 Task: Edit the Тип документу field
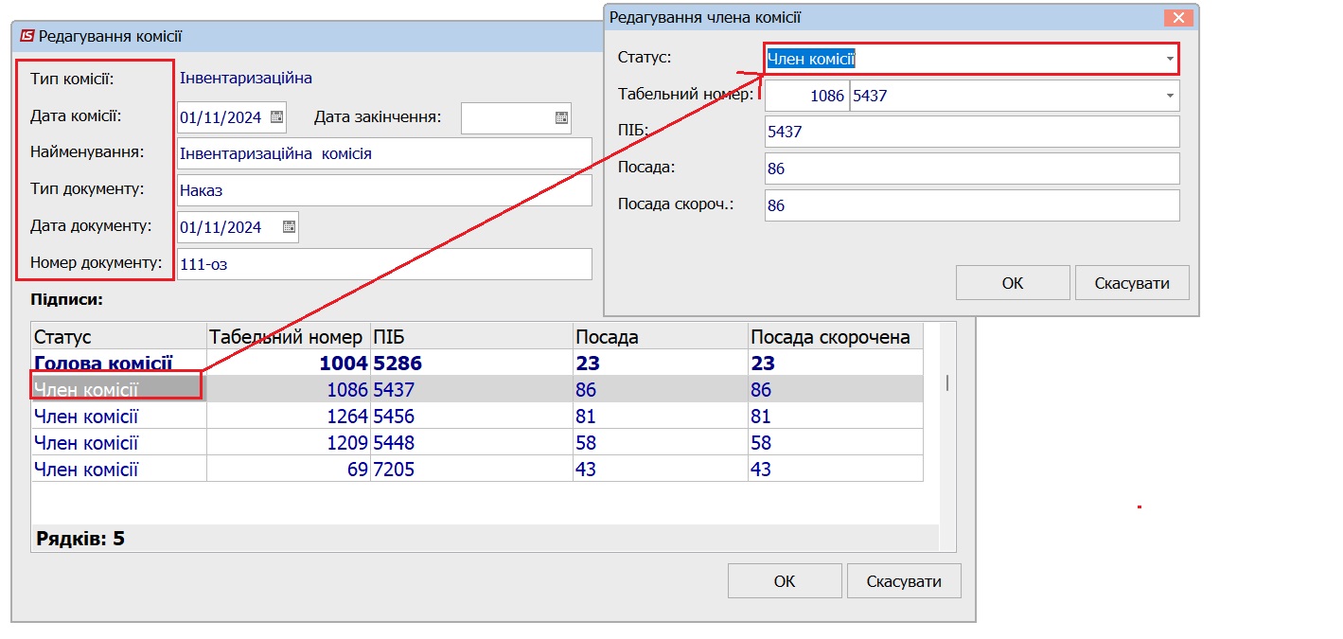(x=384, y=190)
